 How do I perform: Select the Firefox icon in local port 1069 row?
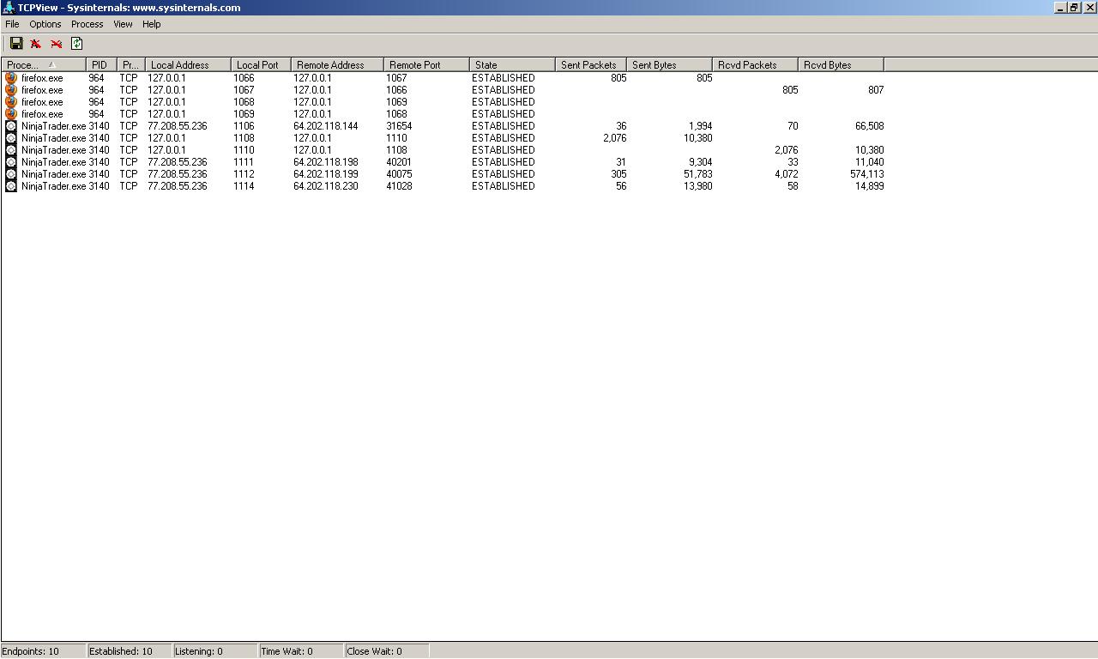pyautogui.click(x=11, y=114)
